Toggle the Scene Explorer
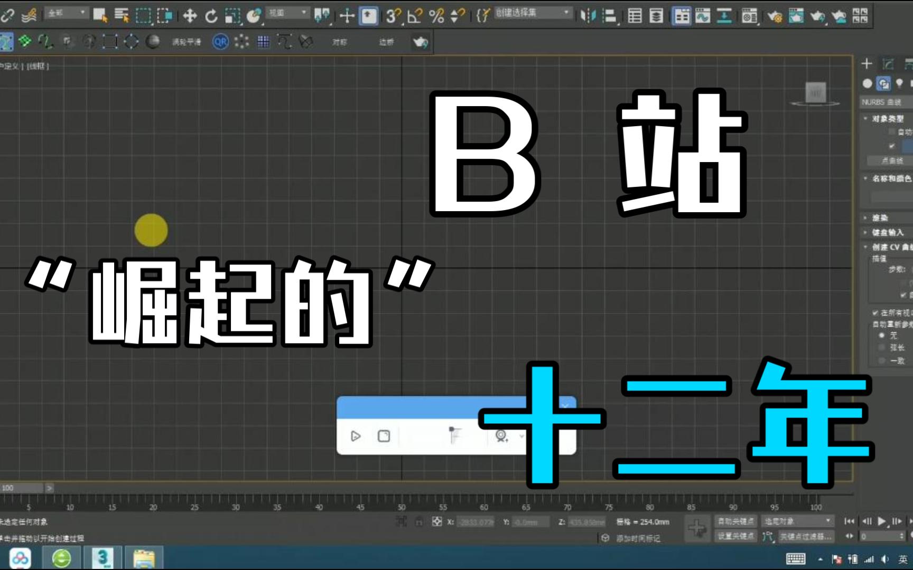 tap(635, 16)
